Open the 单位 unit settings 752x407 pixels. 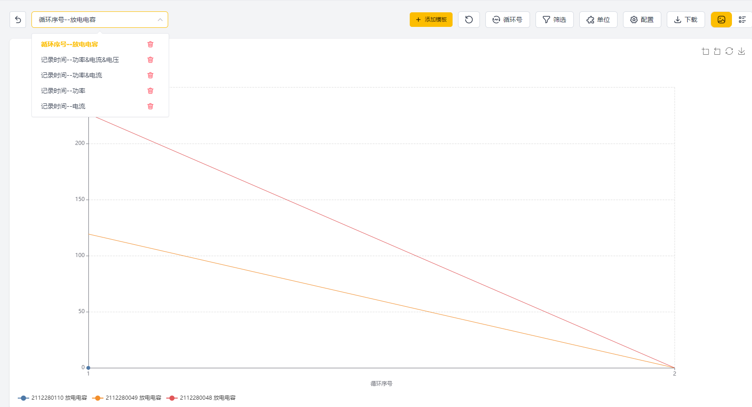[598, 20]
